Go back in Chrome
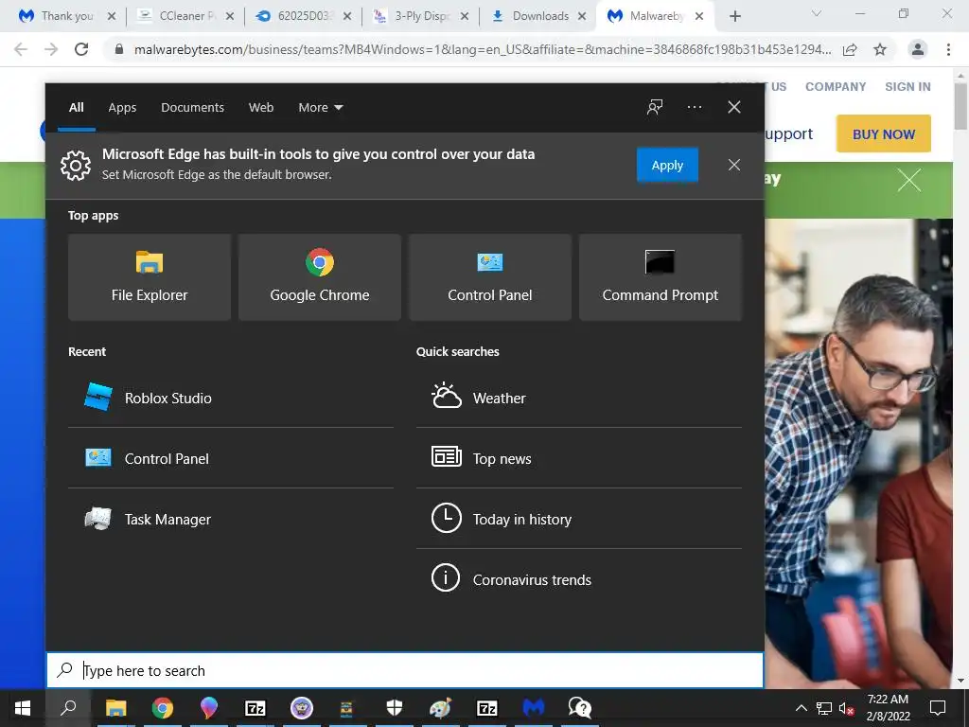Screen dimensions: 969x727 21,49
